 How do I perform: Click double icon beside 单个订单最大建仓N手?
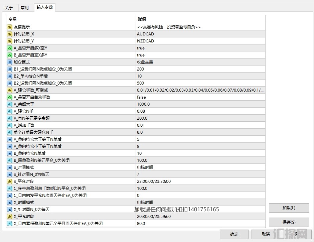pyautogui.click(x=10, y=132)
